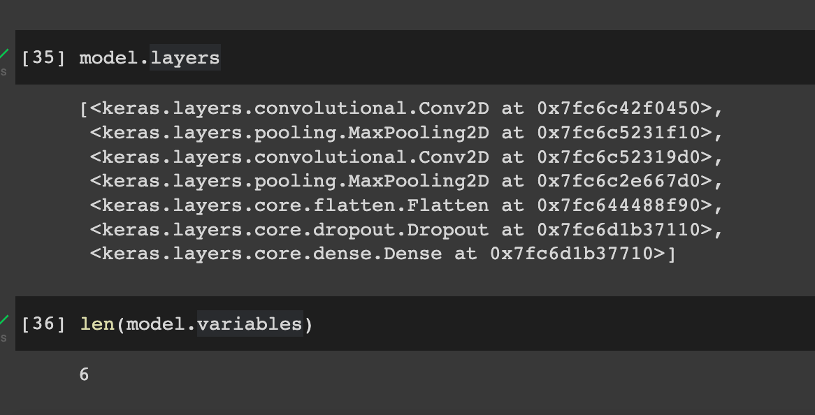Place cursor in highlighted word layers
815x415 pixels.
tap(185, 58)
